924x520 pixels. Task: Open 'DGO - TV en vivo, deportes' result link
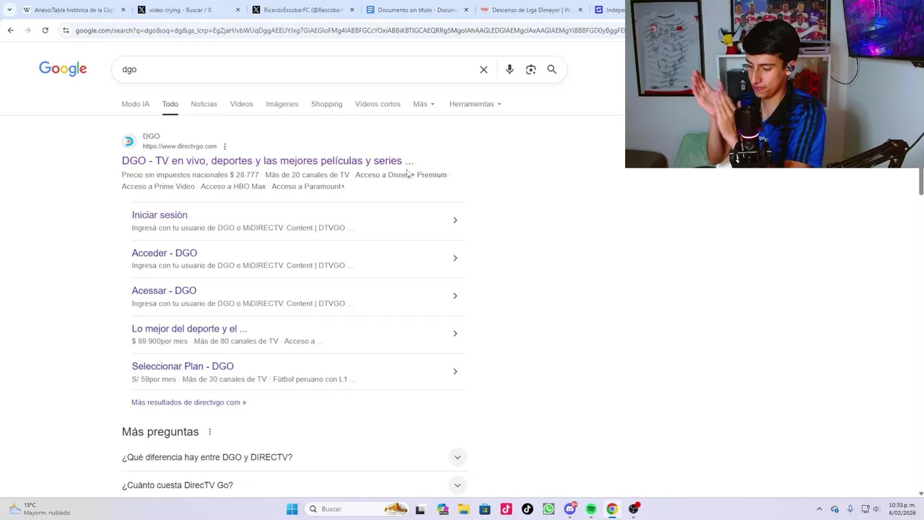tap(267, 161)
